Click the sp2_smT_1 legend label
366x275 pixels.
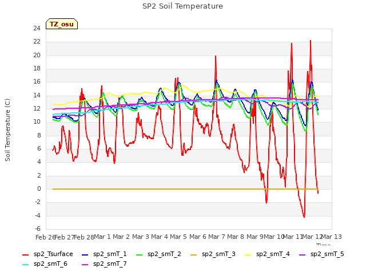[110, 254]
